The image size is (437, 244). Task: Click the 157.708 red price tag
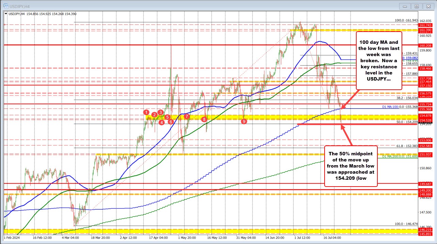(x=425, y=78)
